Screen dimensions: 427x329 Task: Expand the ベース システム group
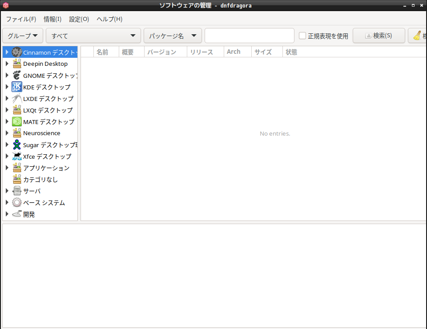tap(7, 202)
